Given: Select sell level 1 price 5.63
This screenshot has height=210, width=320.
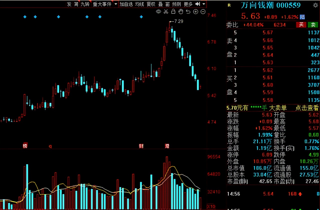Looking at the screenshot, I should 267,62.
